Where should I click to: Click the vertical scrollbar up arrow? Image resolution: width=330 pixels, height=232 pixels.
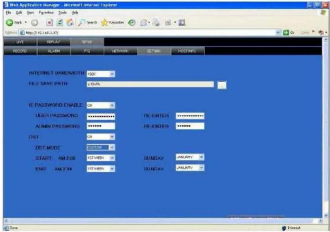click(x=326, y=40)
